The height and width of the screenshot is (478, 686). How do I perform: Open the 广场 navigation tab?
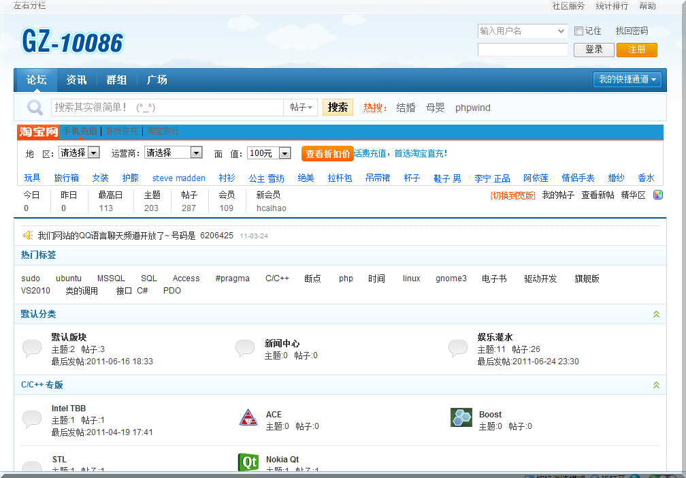[157, 80]
